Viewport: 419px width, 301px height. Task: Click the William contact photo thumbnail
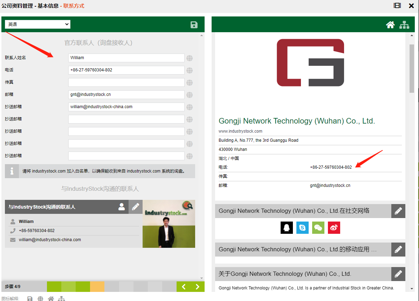click(169, 224)
